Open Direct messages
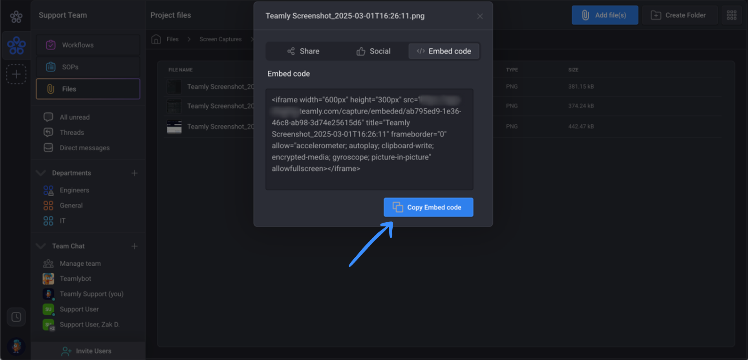Image resolution: width=748 pixels, height=360 pixels. tap(84, 148)
